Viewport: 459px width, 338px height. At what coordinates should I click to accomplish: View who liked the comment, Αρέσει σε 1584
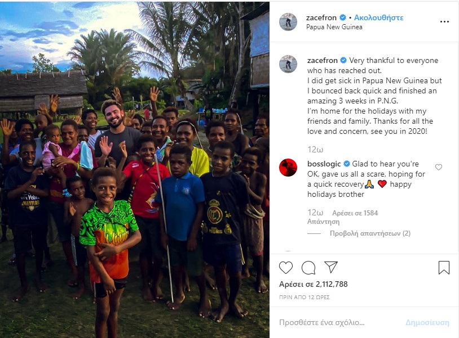355,213
